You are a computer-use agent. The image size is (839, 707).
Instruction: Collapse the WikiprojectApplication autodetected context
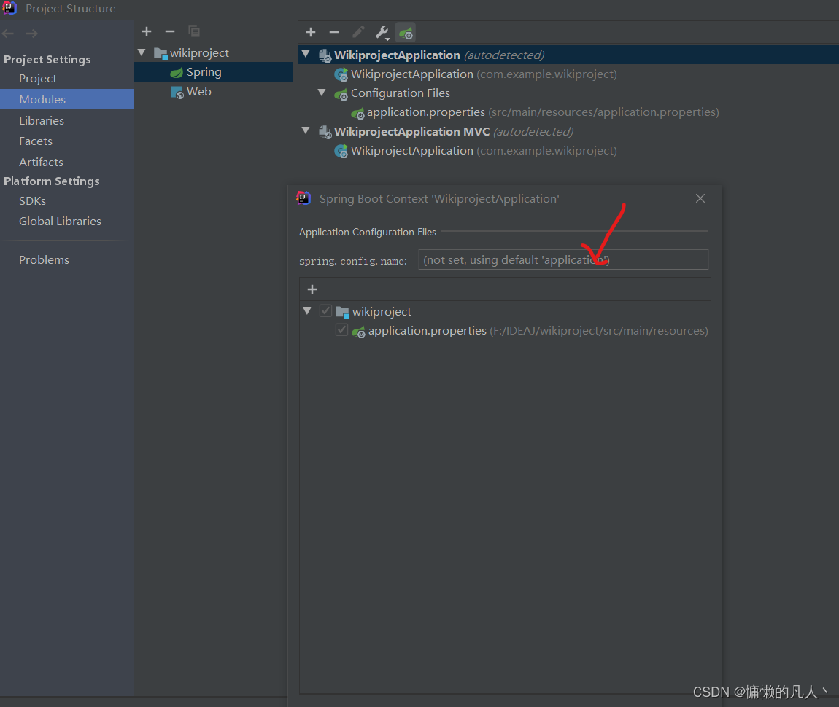[306, 54]
